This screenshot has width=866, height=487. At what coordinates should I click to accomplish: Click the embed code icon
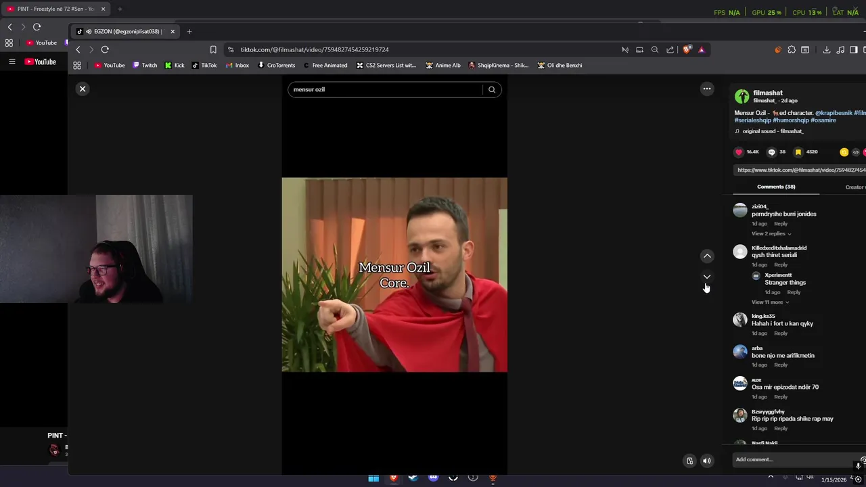(x=855, y=152)
